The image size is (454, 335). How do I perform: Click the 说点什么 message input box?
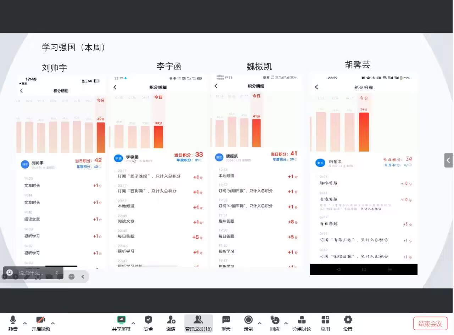pyautogui.click(x=31, y=273)
